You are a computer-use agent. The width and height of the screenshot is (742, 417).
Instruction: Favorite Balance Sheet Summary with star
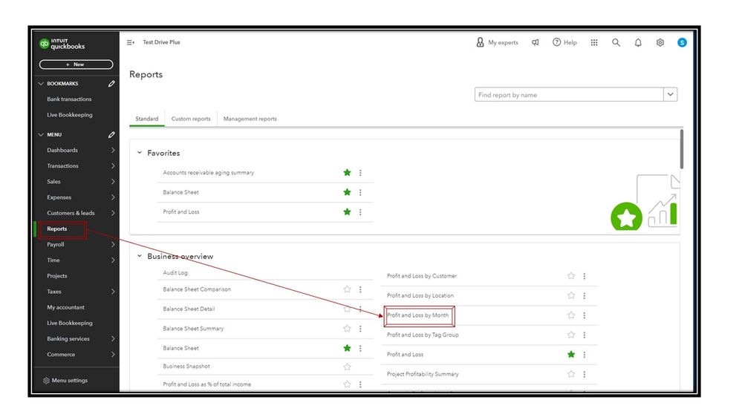click(x=347, y=329)
